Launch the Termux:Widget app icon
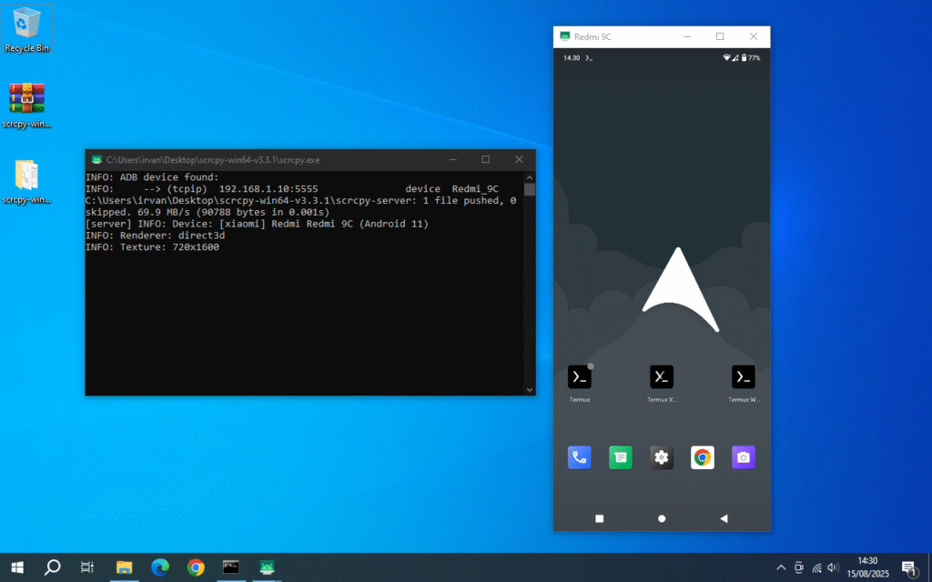 744,377
